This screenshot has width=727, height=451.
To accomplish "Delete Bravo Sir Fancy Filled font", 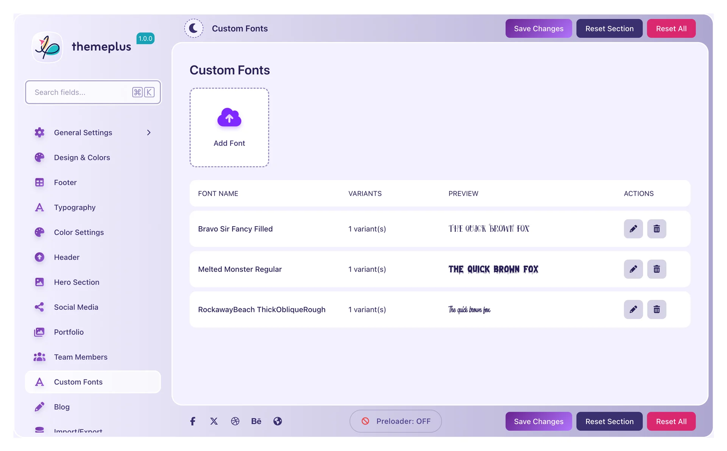I will point(656,229).
